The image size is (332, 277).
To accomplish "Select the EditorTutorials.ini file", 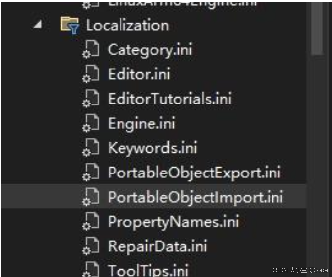I will pyautogui.click(x=170, y=99).
